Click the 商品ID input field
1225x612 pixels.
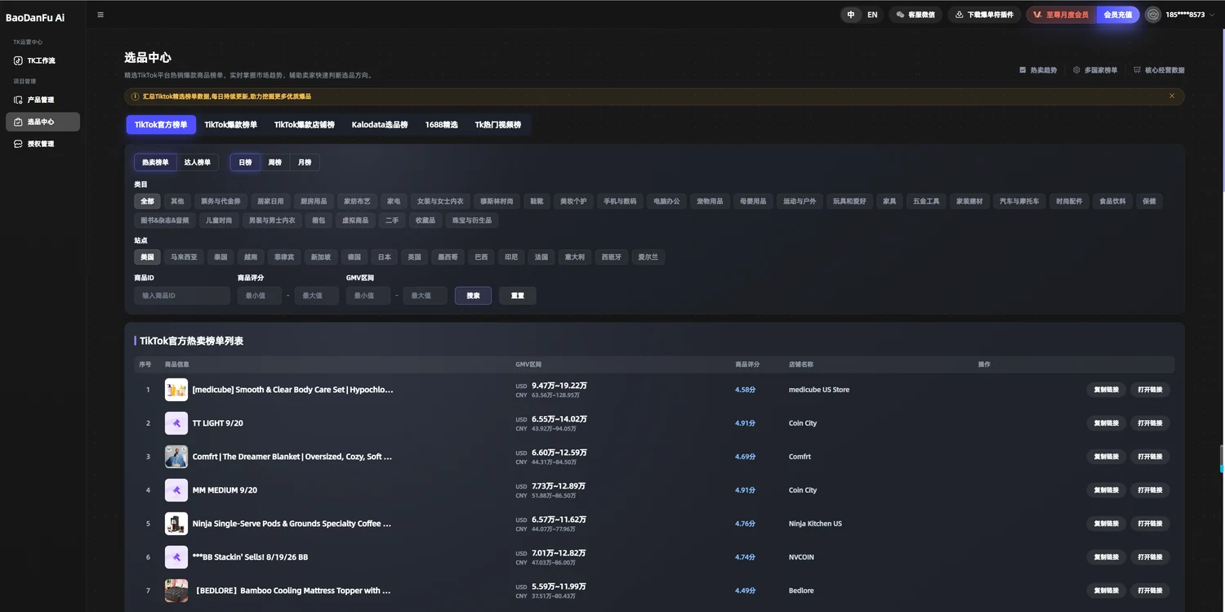pyautogui.click(x=182, y=296)
